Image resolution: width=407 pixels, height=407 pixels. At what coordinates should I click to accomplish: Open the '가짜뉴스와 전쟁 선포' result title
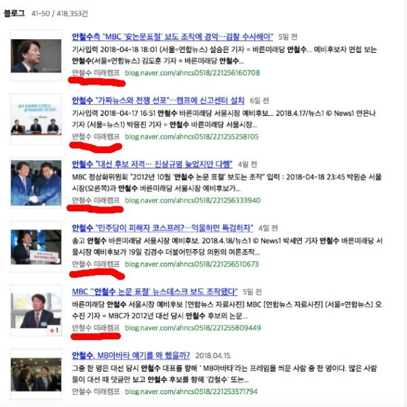point(158,100)
